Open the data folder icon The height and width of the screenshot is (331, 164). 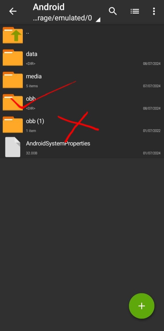(13, 57)
